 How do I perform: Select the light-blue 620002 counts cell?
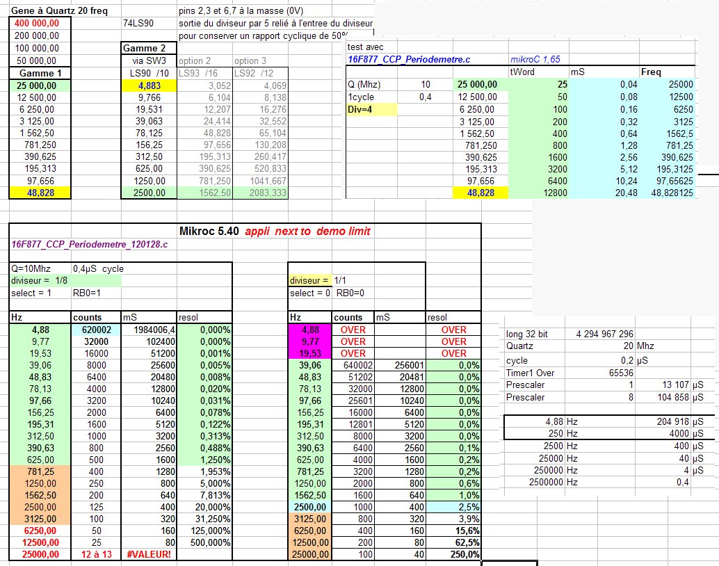click(96, 330)
